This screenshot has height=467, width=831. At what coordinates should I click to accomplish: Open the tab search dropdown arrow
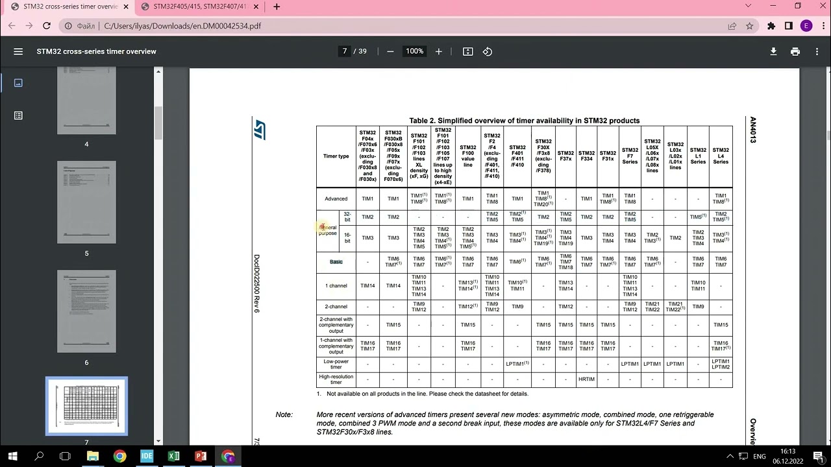748,6
